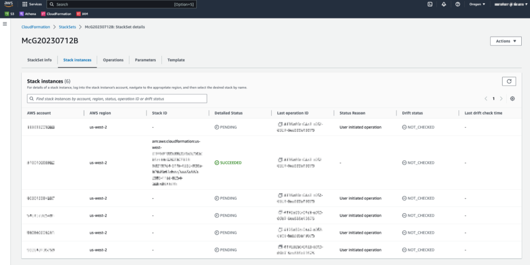
Task: Switch to the Parameters tab
Action: [145, 60]
